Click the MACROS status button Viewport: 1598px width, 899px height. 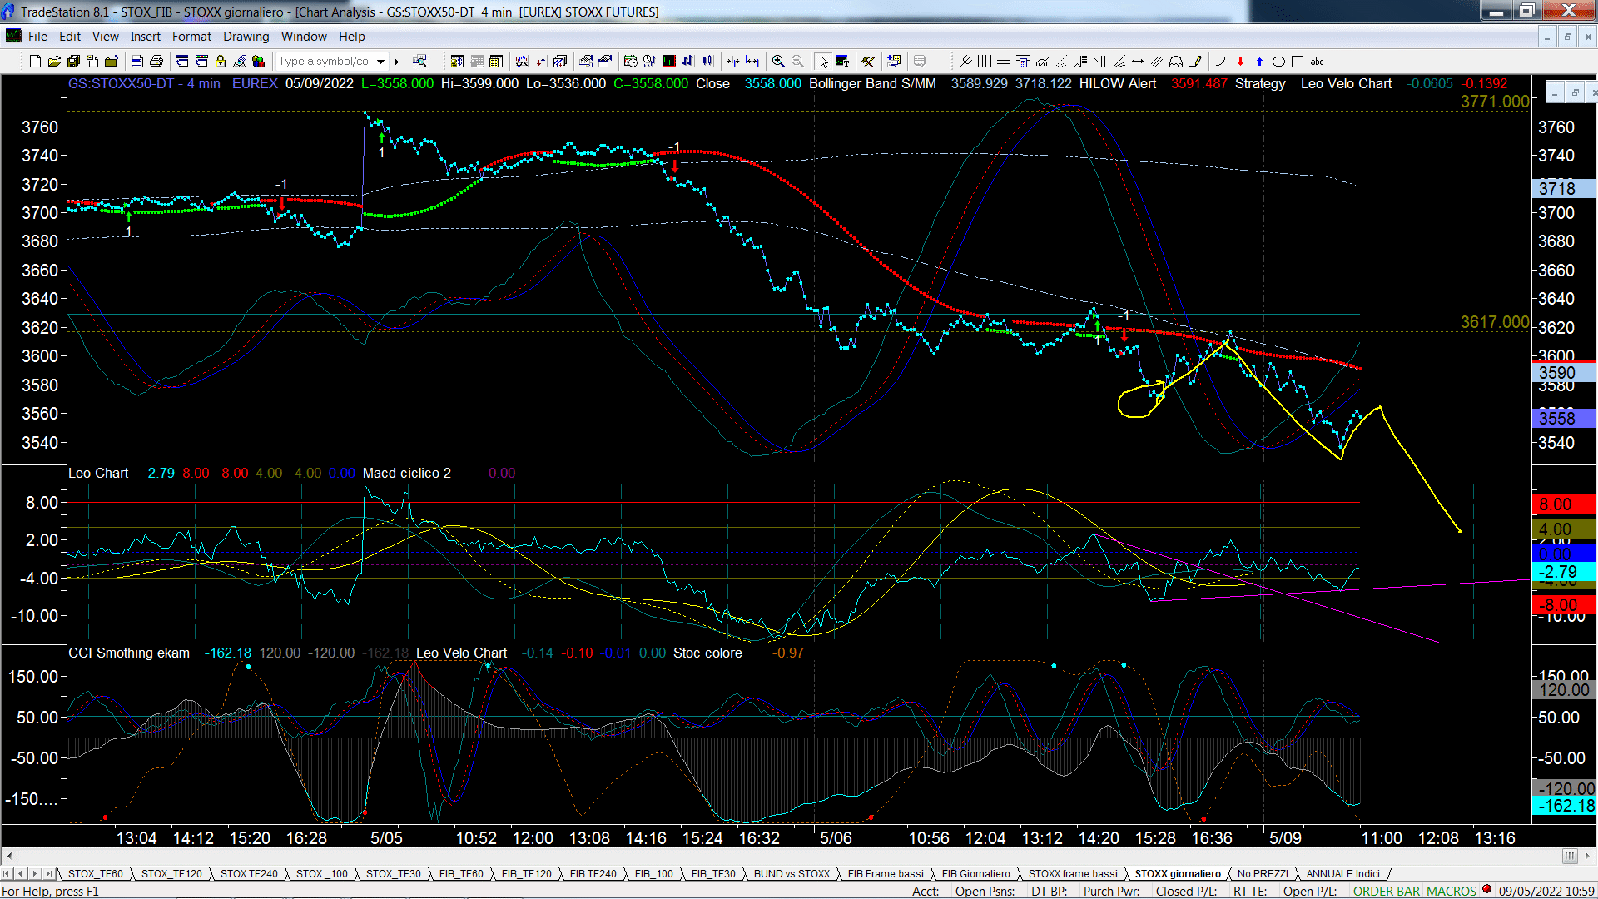tap(1452, 891)
